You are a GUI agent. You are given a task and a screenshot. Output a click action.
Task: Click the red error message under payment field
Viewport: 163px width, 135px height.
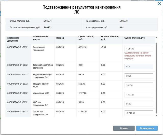coord(138,56)
